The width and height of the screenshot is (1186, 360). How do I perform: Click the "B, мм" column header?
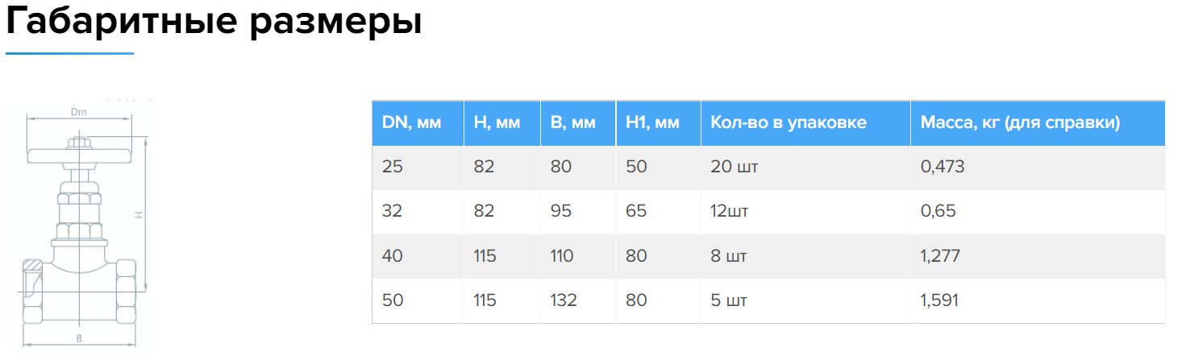point(572,123)
